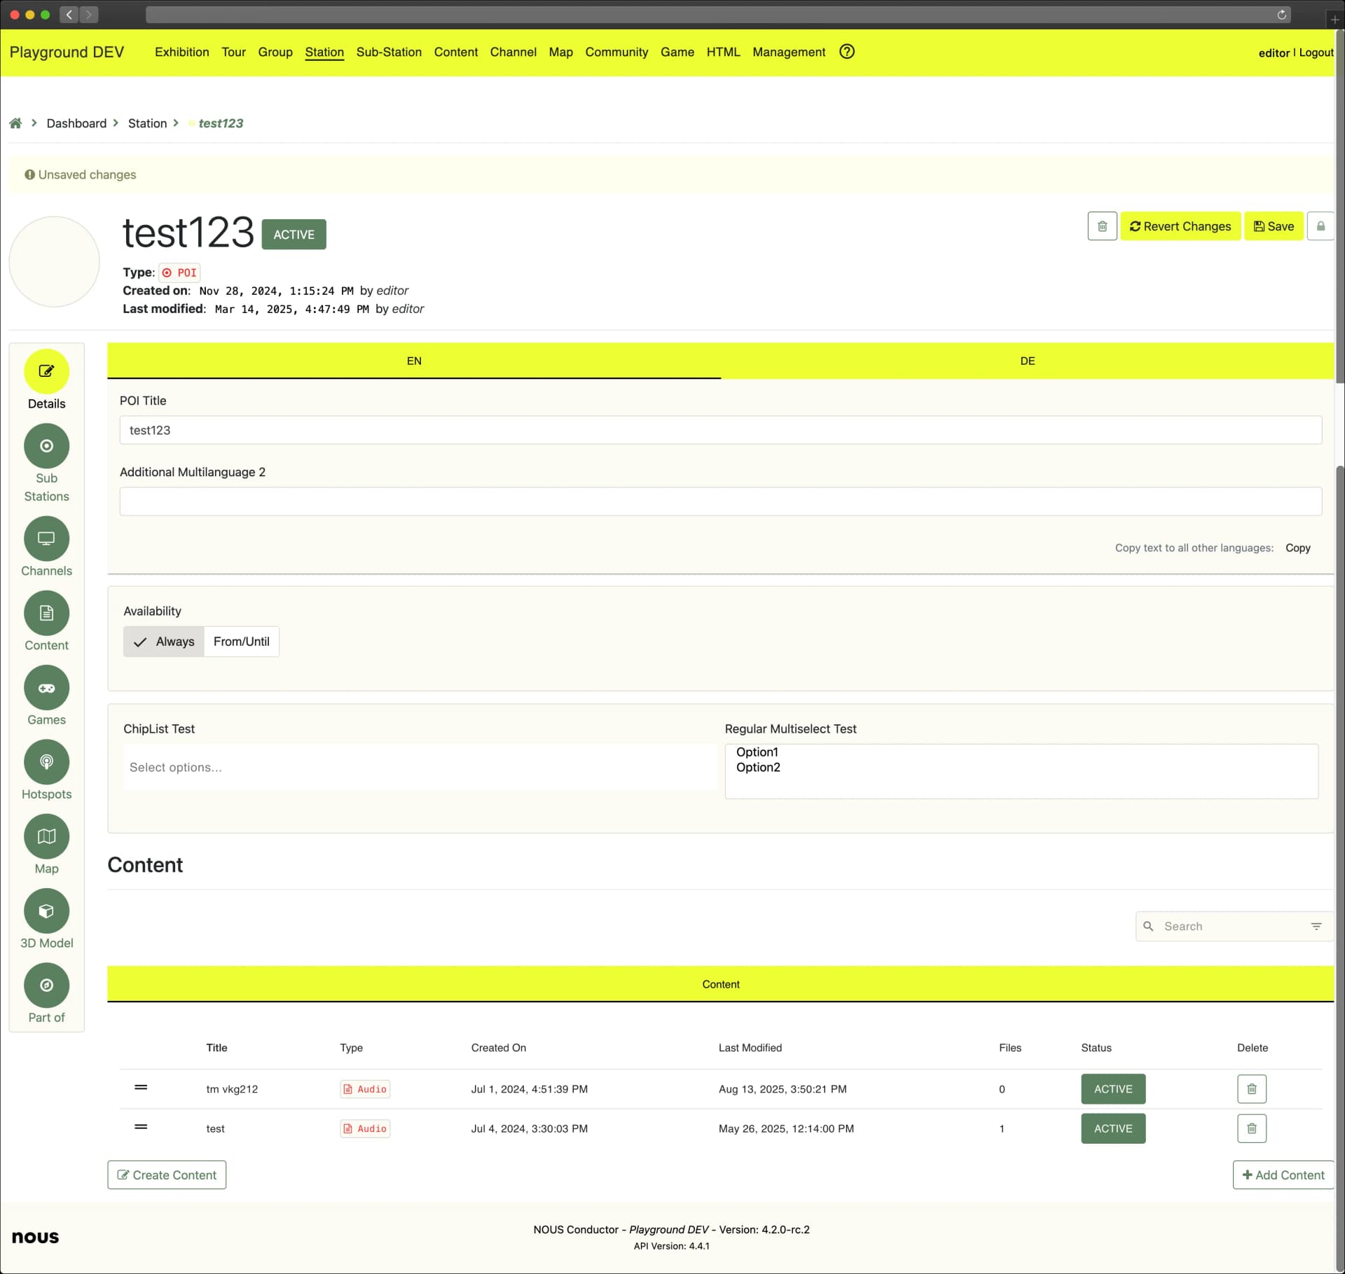
Task: Select the Content table tab
Action: (x=720, y=984)
